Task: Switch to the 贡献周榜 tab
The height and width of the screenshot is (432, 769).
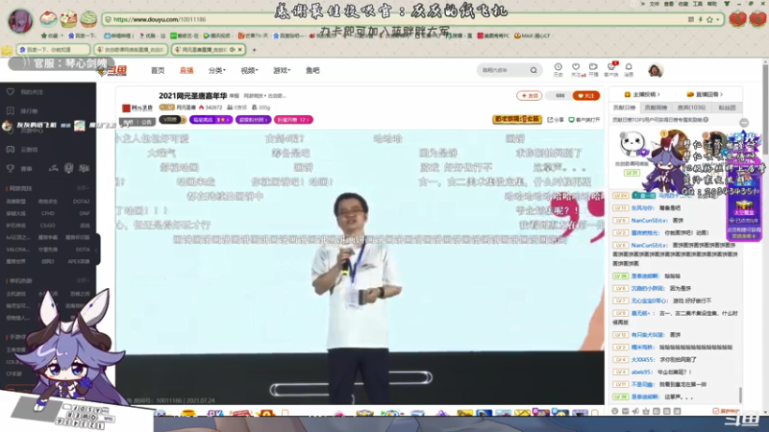Action: coord(656,108)
